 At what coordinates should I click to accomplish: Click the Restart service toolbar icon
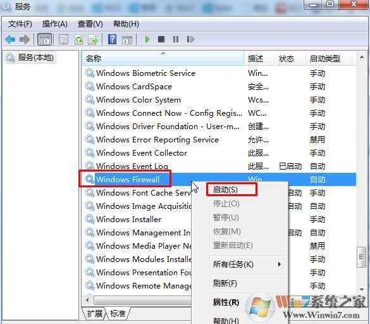click(190, 39)
